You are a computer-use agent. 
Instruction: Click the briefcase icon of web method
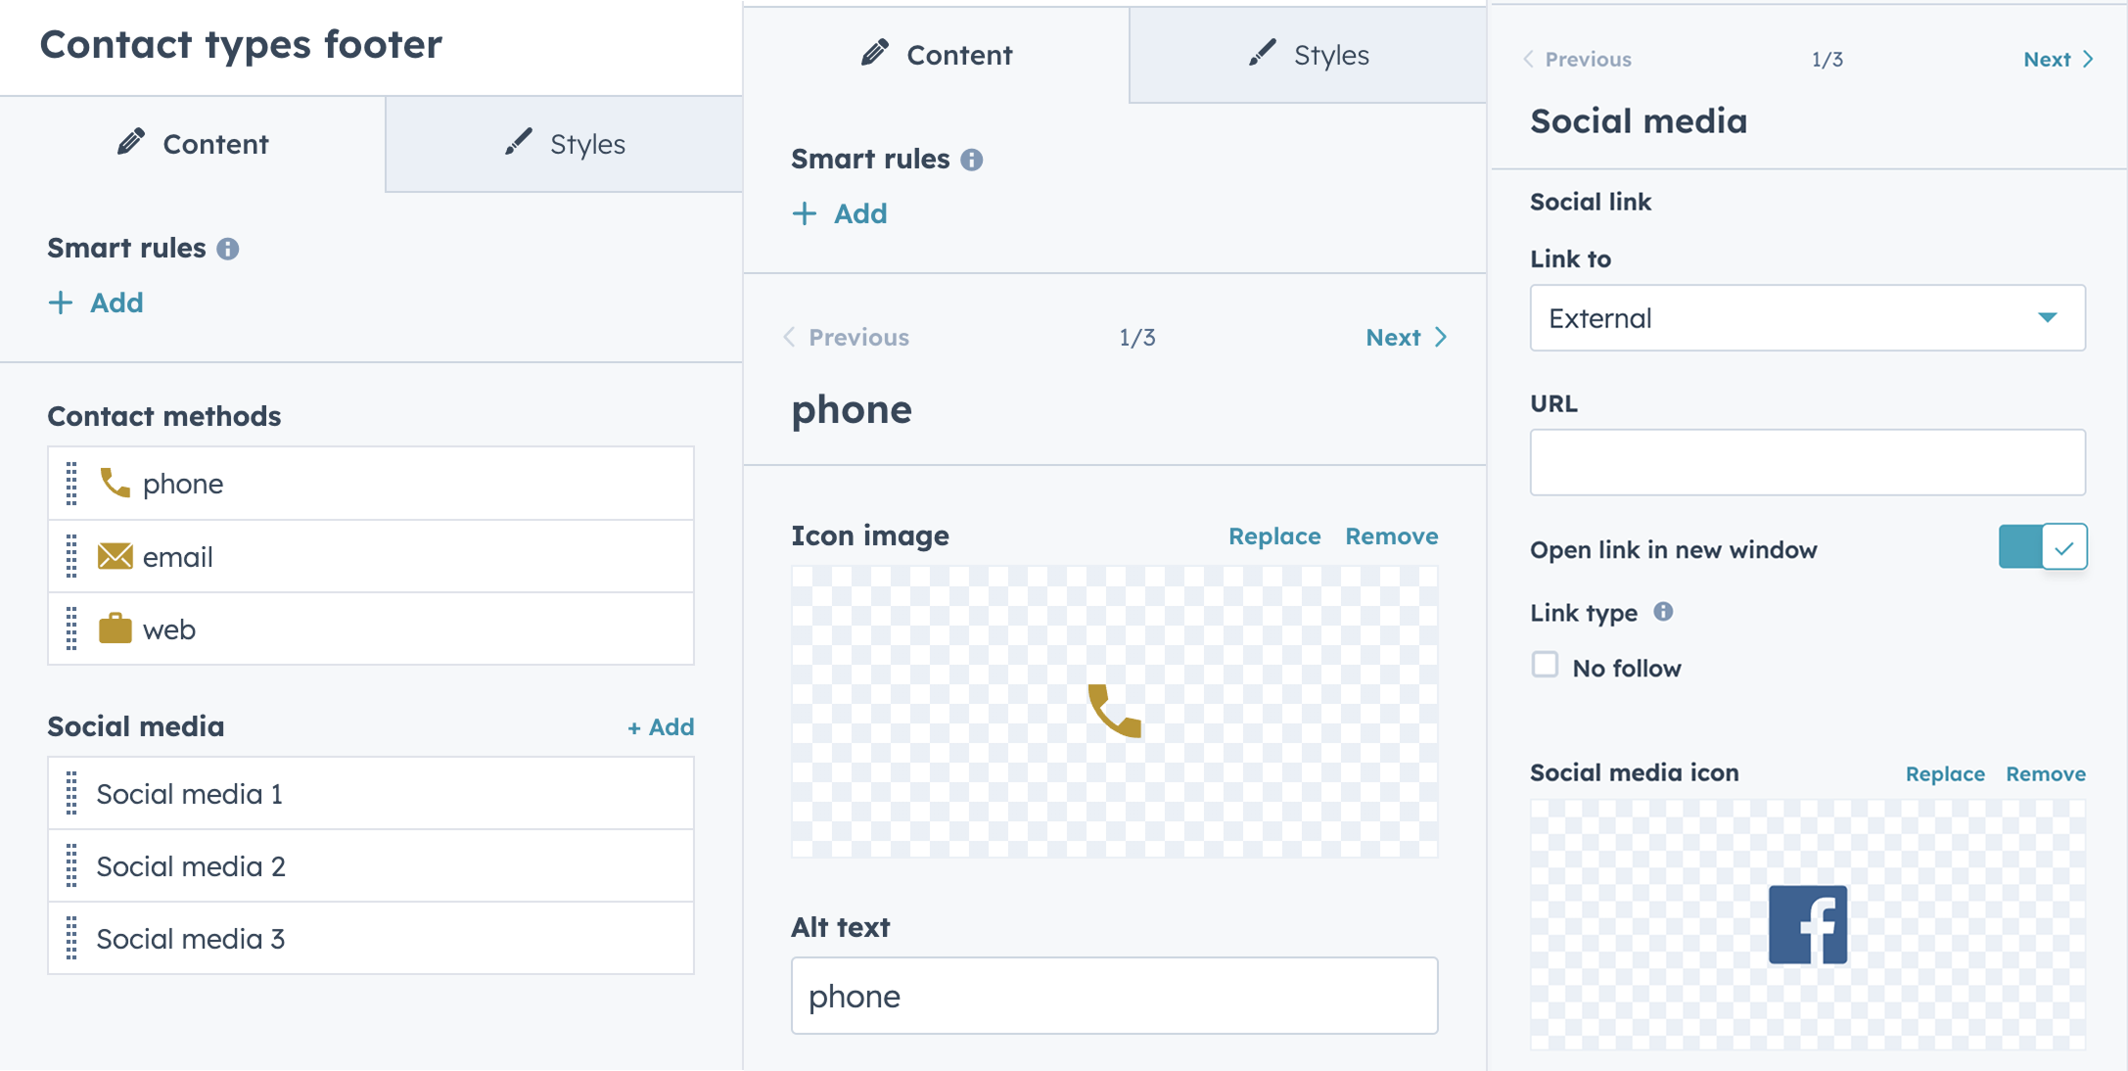(x=115, y=629)
